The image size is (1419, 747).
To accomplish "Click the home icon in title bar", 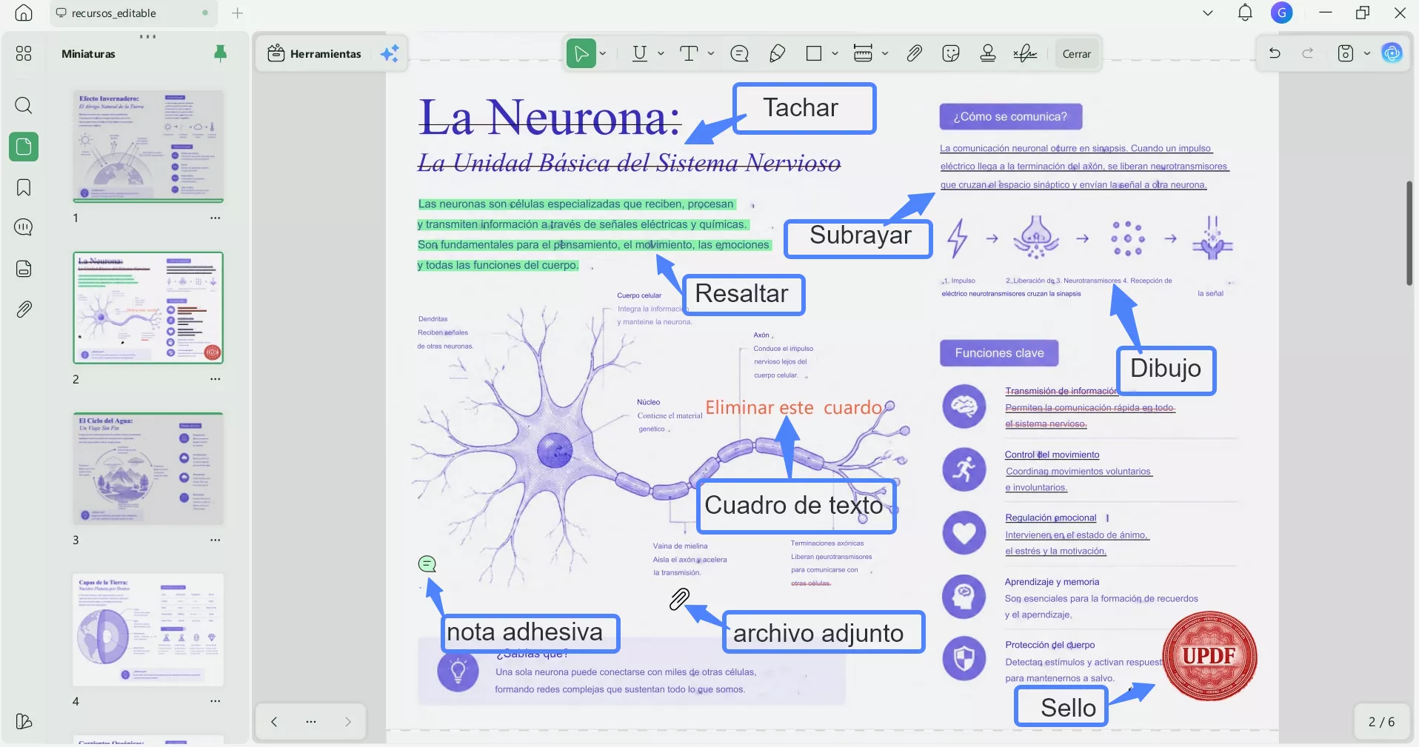I will click(x=24, y=13).
